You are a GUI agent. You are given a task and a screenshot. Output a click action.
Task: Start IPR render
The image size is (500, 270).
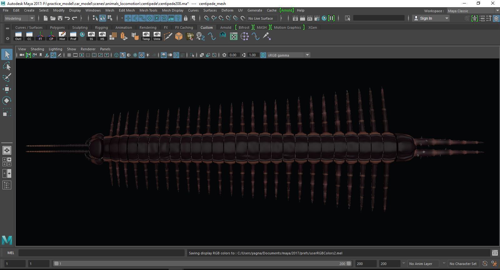[x=310, y=18]
